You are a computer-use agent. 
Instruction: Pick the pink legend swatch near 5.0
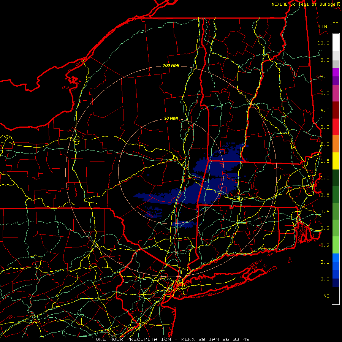(336, 93)
